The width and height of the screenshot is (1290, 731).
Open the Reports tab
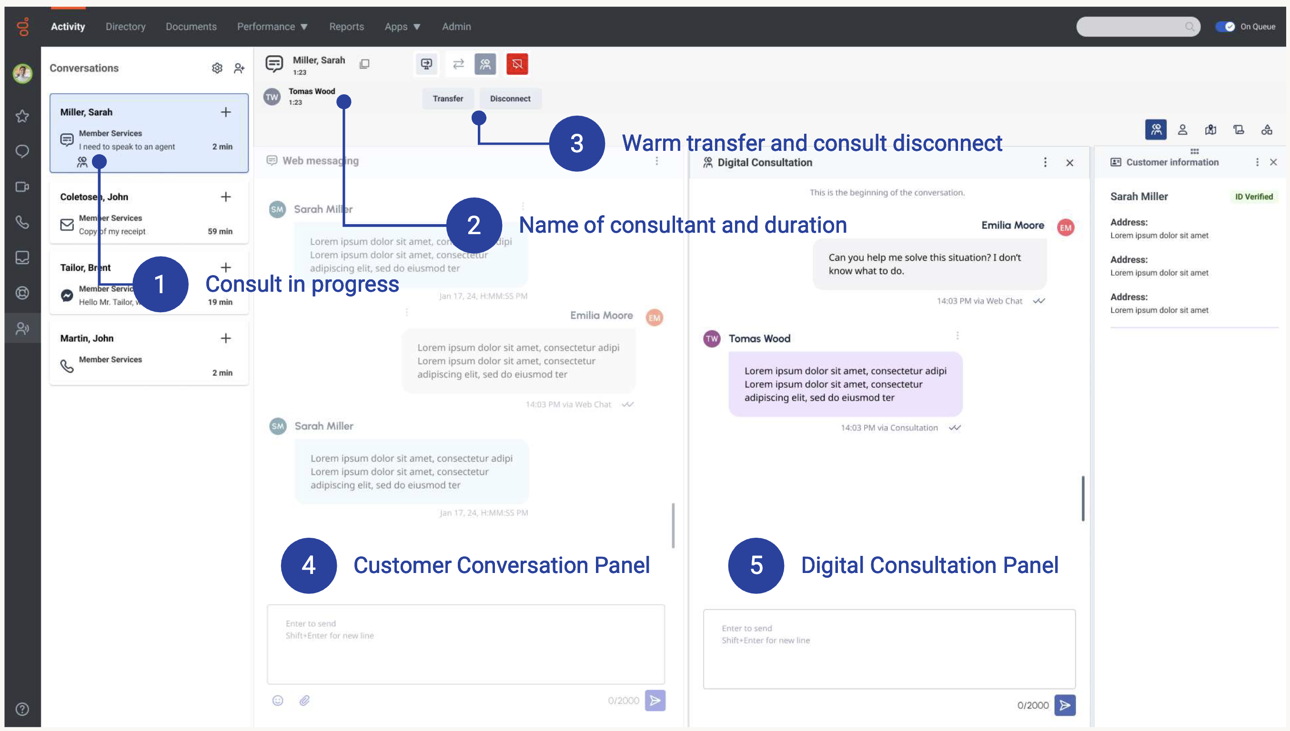pyautogui.click(x=346, y=27)
